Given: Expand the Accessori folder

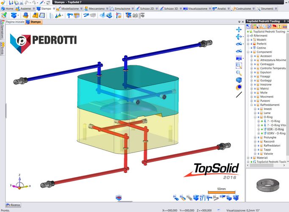Looking at the screenshot, I should [x=254, y=56].
